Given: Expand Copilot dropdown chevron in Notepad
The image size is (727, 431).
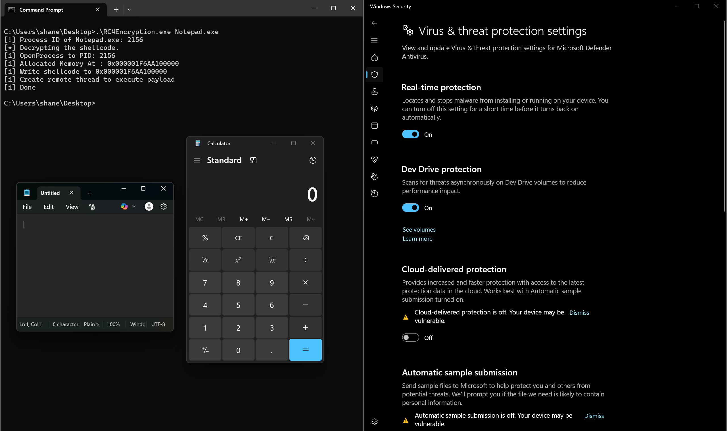Looking at the screenshot, I should 134,206.
